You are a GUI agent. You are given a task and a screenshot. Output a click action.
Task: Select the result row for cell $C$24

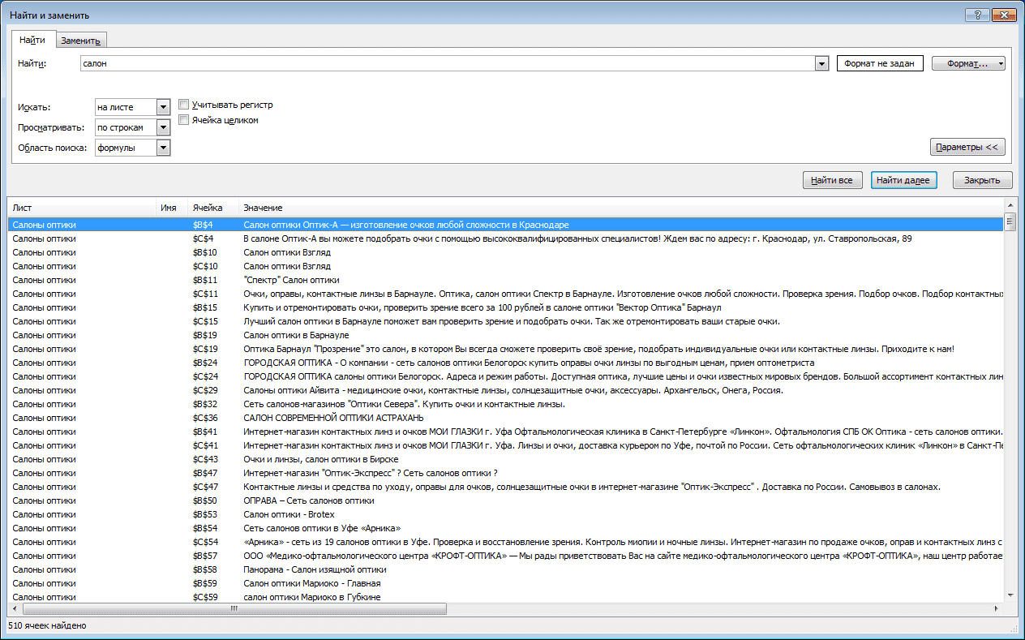pos(506,376)
